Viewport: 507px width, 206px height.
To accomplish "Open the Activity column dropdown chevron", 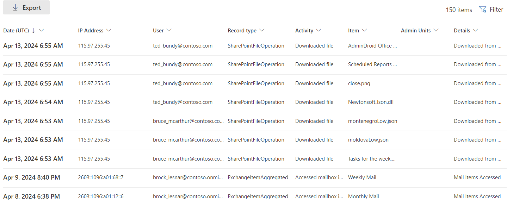I will [319, 30].
